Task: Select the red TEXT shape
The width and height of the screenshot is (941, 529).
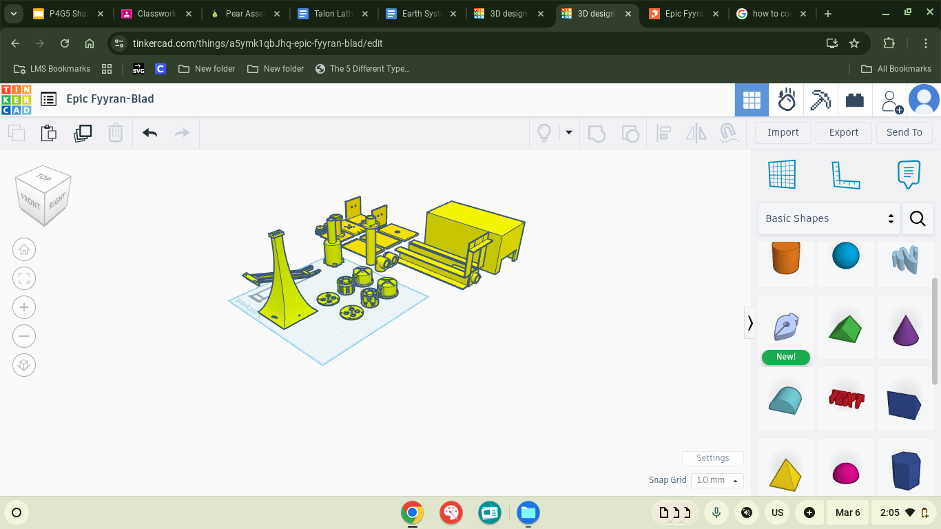Action: pos(846,399)
